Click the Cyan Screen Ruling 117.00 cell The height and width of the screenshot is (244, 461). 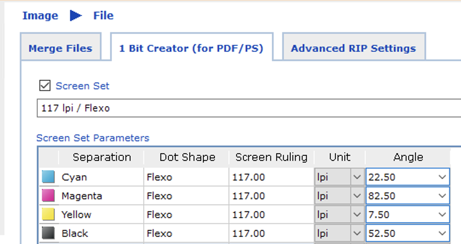pos(271,177)
